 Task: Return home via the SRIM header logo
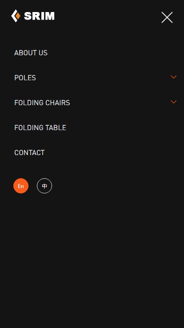33,16
